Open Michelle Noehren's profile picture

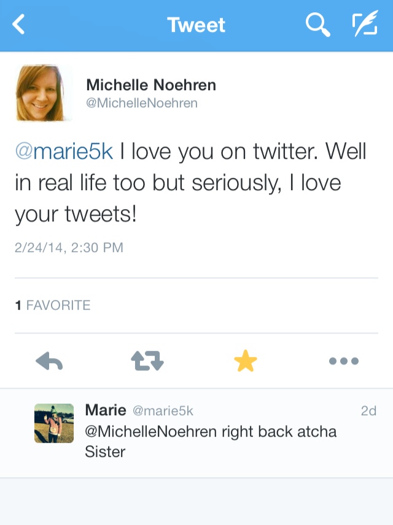coord(41,93)
